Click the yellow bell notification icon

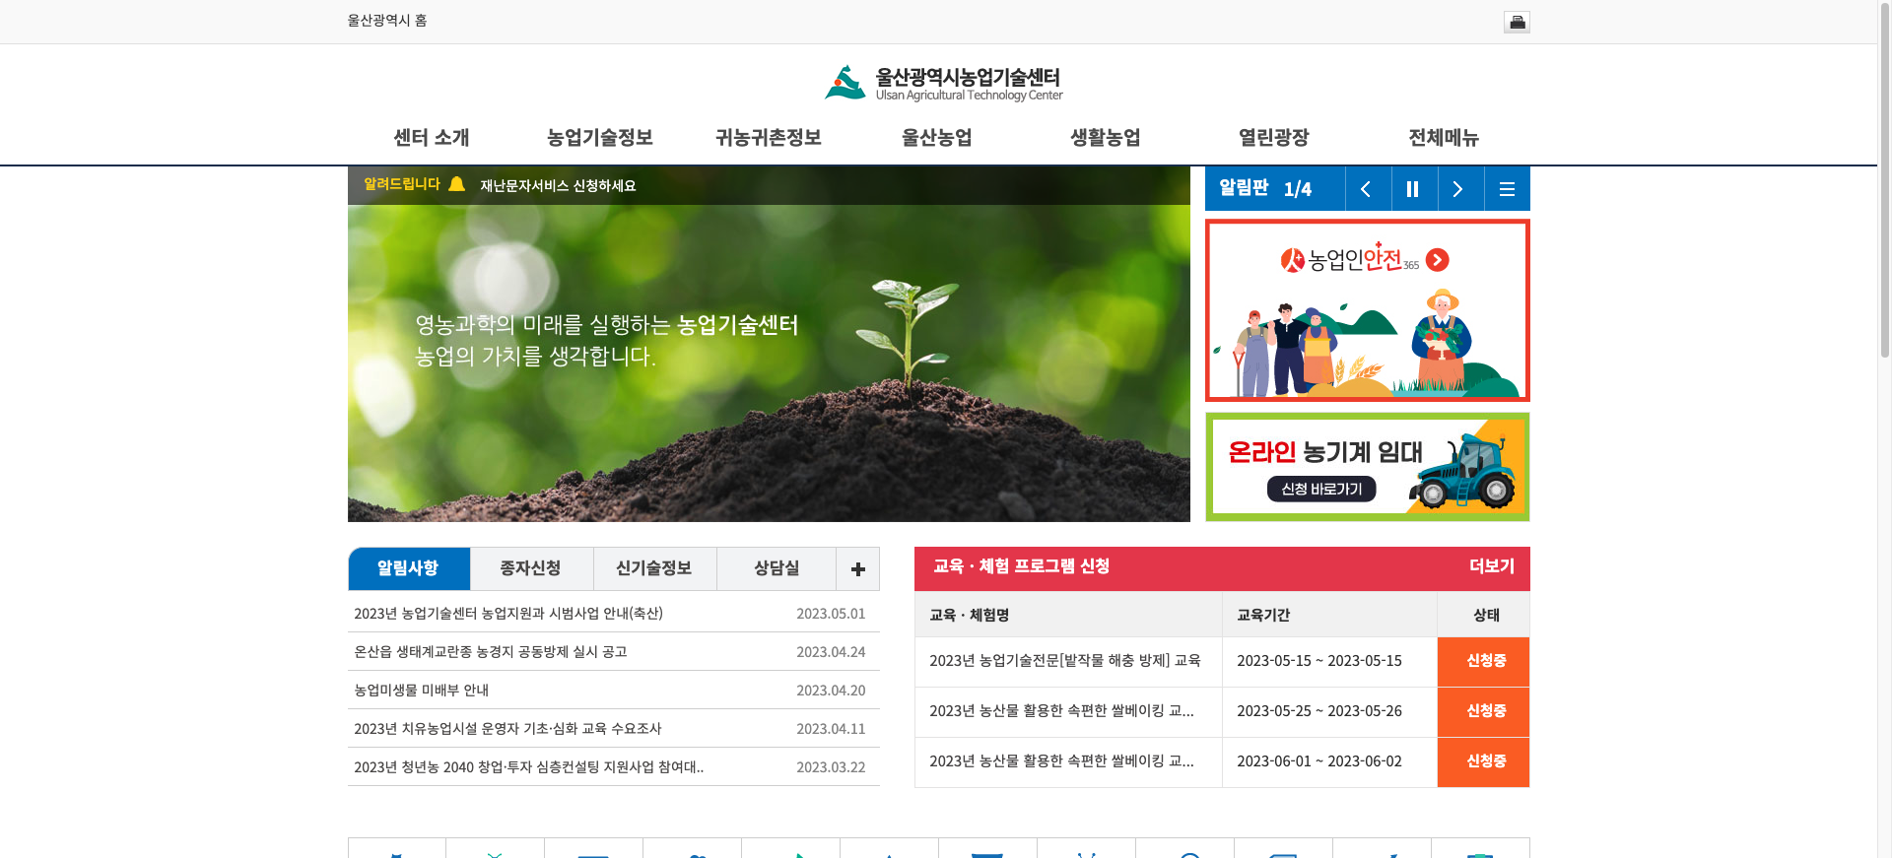point(457,184)
